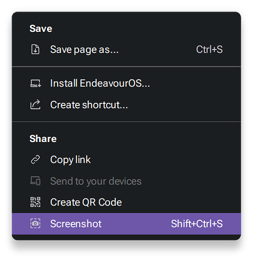This screenshot has height=261, width=253.
Task: Click the Save page as document icon
Action: [x=35, y=50]
